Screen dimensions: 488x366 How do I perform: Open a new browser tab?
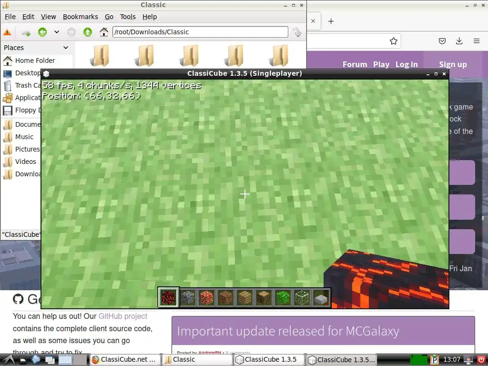pyautogui.click(x=331, y=21)
